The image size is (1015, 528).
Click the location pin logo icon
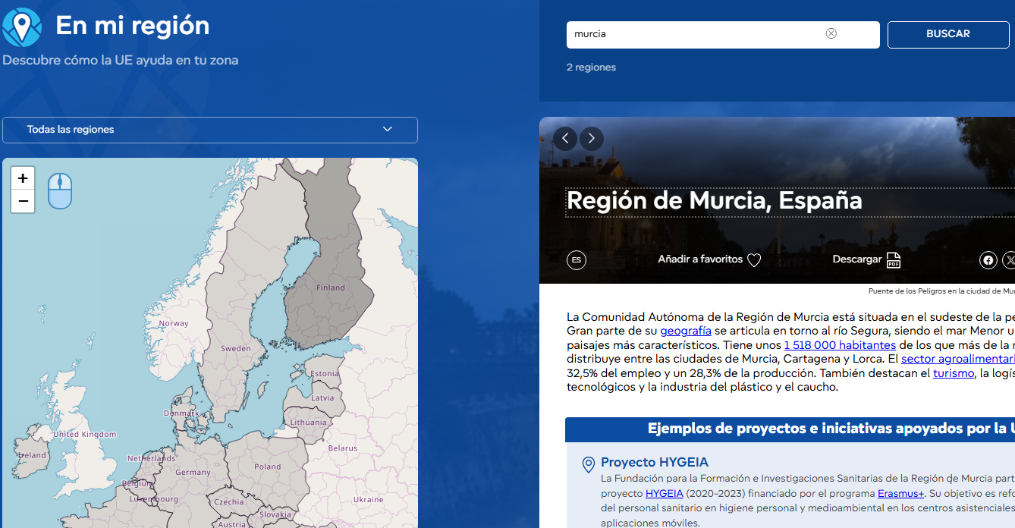click(22, 27)
